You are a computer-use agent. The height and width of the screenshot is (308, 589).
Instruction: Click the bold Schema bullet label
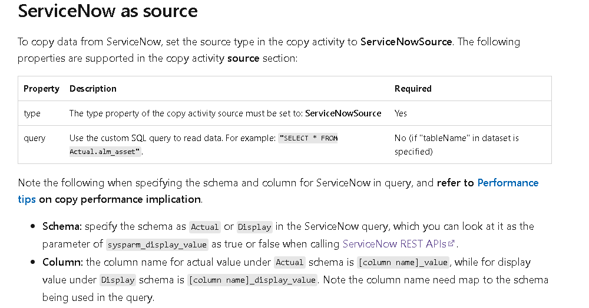click(62, 226)
